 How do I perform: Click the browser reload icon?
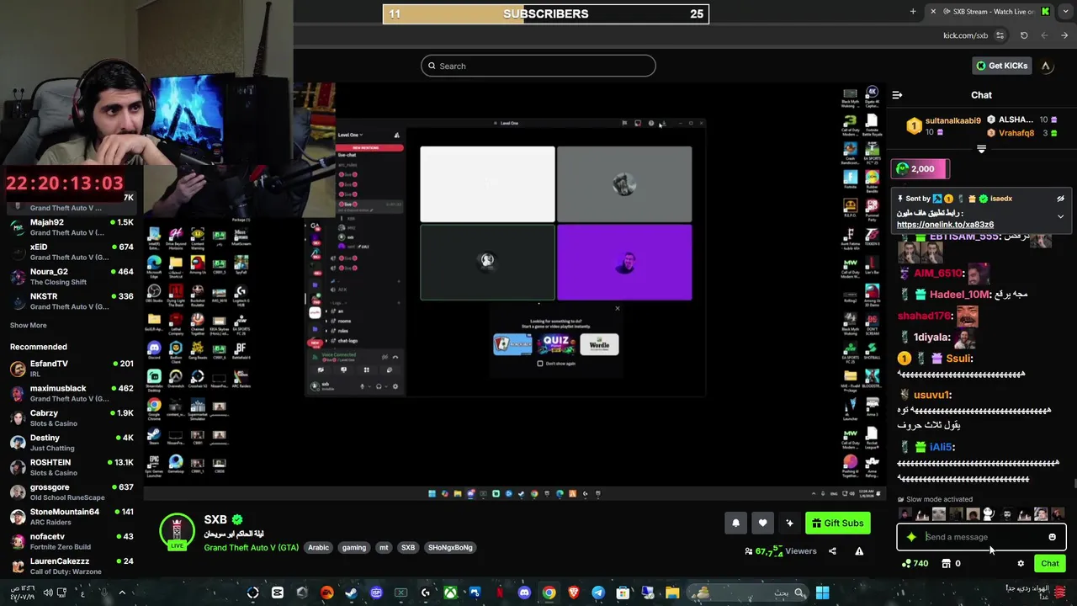coord(1024,35)
